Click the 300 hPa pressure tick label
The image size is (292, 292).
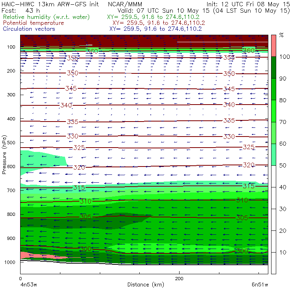click(x=11, y=95)
